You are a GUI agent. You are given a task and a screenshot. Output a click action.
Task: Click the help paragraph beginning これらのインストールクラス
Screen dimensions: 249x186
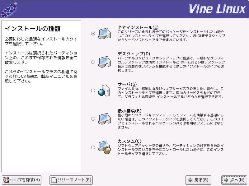(41, 76)
